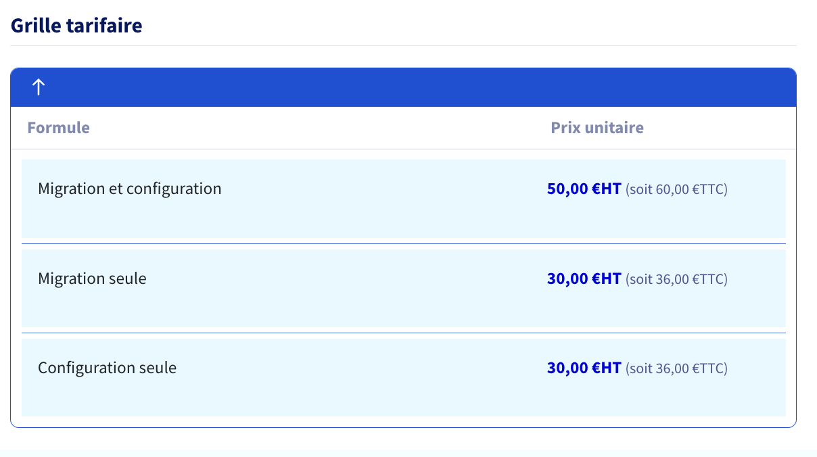The height and width of the screenshot is (457, 817).
Task: Click the horizontal rule under Grille tarifaire
Action: click(x=403, y=46)
